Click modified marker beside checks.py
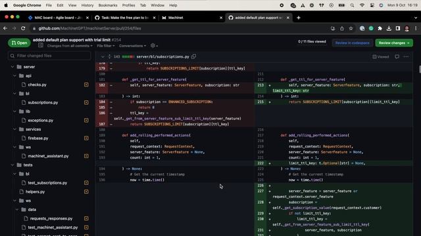Image resolution: width=421 pixels, height=236 pixels. pyautogui.click(x=86, y=85)
